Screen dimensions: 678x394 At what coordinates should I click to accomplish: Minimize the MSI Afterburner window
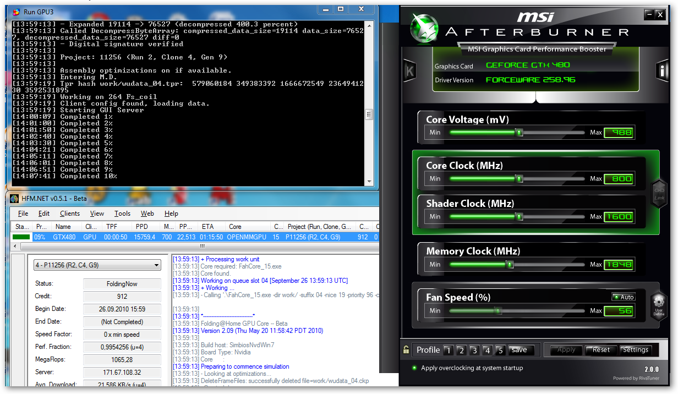coord(649,15)
